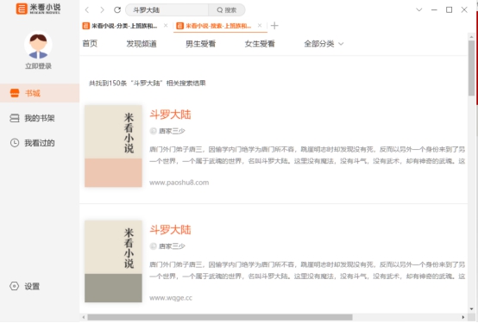The height and width of the screenshot is (323, 478).
Task: Click the wqge result book cover
Action: point(113,261)
